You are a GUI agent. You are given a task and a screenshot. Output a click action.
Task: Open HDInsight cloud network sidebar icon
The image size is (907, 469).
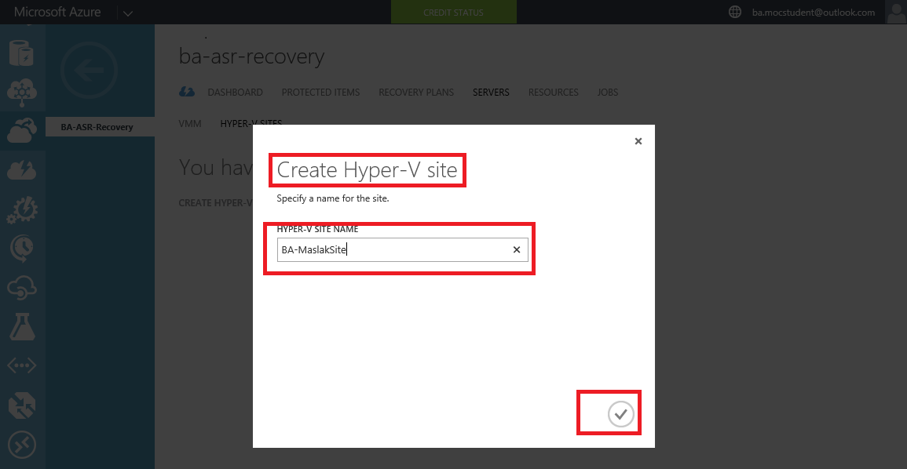[x=22, y=92]
